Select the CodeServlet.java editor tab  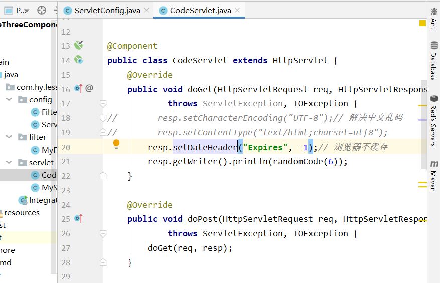(x=200, y=11)
